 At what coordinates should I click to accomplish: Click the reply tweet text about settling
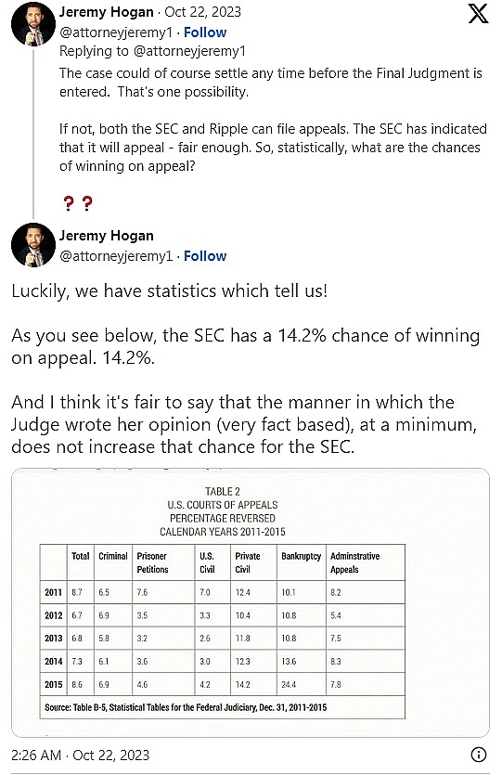[x=273, y=120]
